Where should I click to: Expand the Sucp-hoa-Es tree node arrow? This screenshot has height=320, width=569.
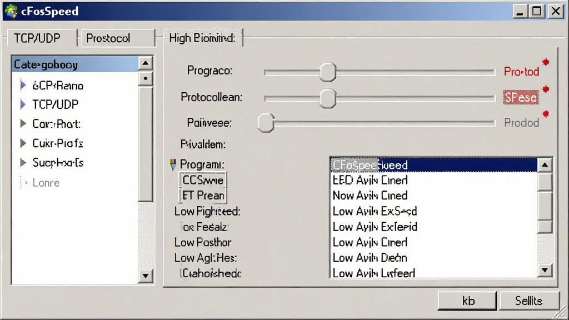tap(23, 162)
